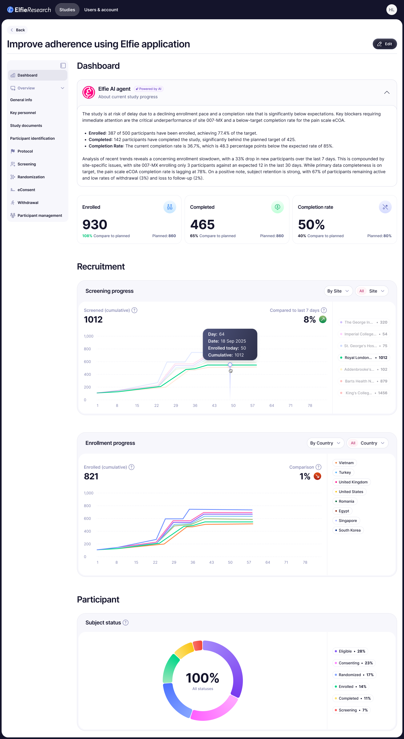
Task: Toggle Singapore country legend chip
Action: click(346, 521)
